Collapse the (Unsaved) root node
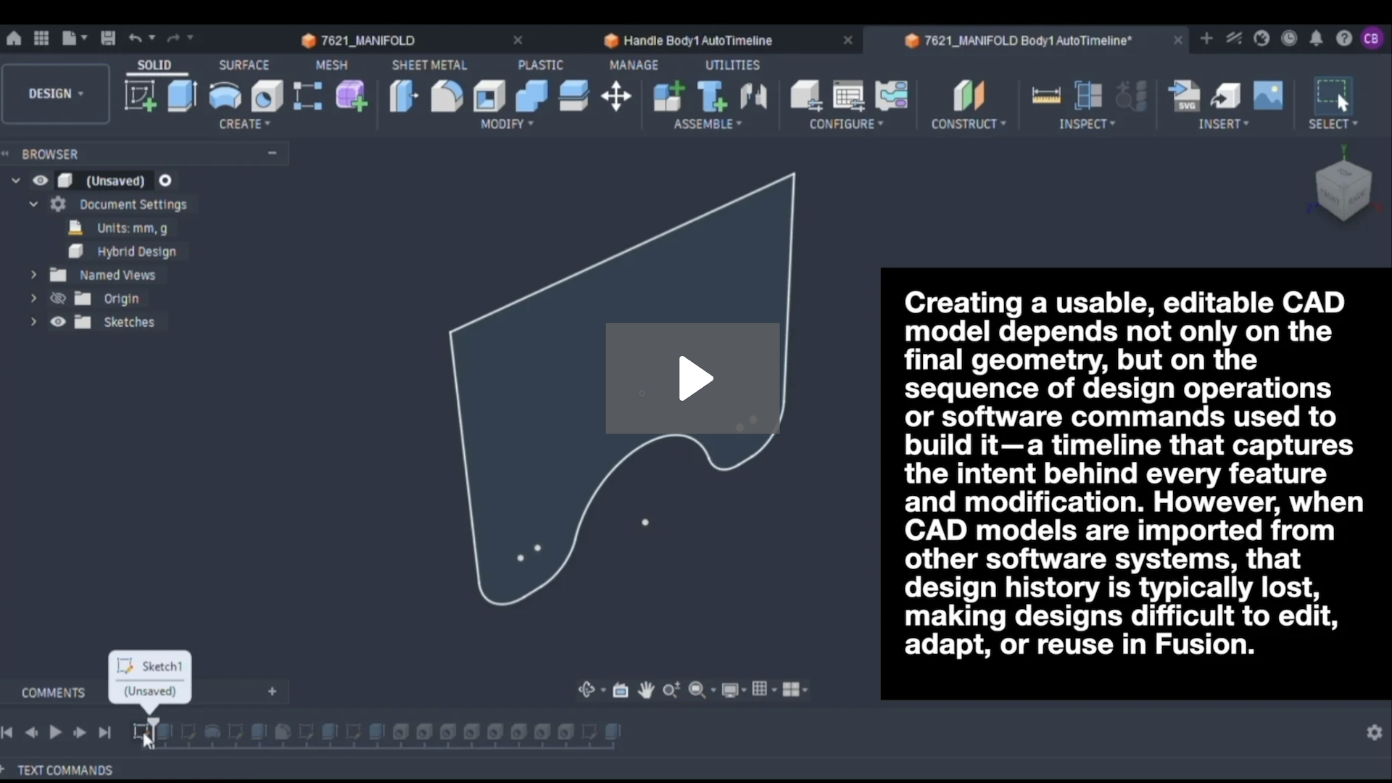 click(x=16, y=181)
